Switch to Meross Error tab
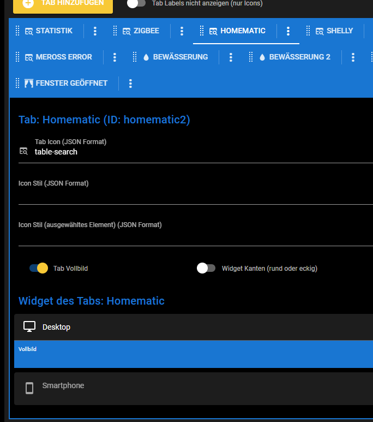The image size is (373, 422). (x=64, y=57)
